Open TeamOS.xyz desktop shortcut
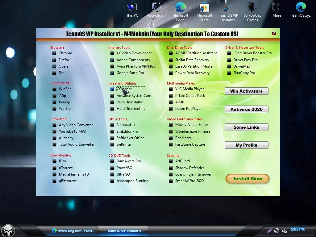The image size is (316, 237). pos(301,10)
